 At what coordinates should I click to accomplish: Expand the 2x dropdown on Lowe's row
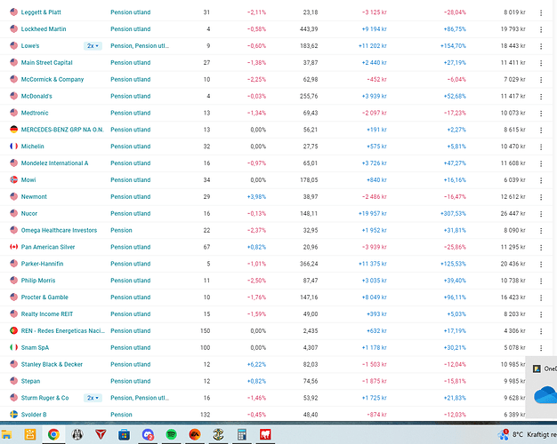[x=93, y=45]
